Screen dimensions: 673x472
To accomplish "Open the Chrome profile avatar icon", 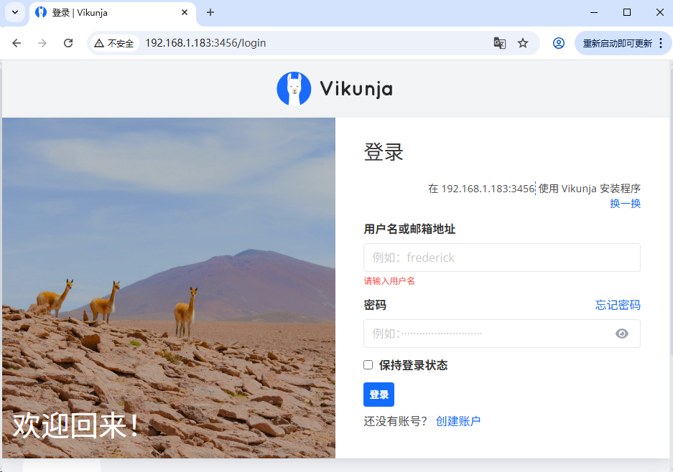I will click(x=558, y=43).
